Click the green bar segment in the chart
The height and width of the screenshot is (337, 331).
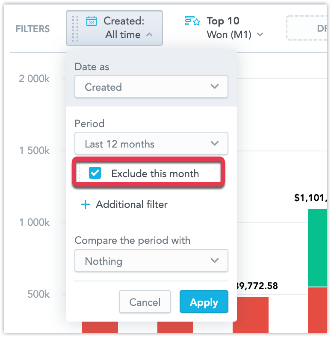[x=317, y=248]
